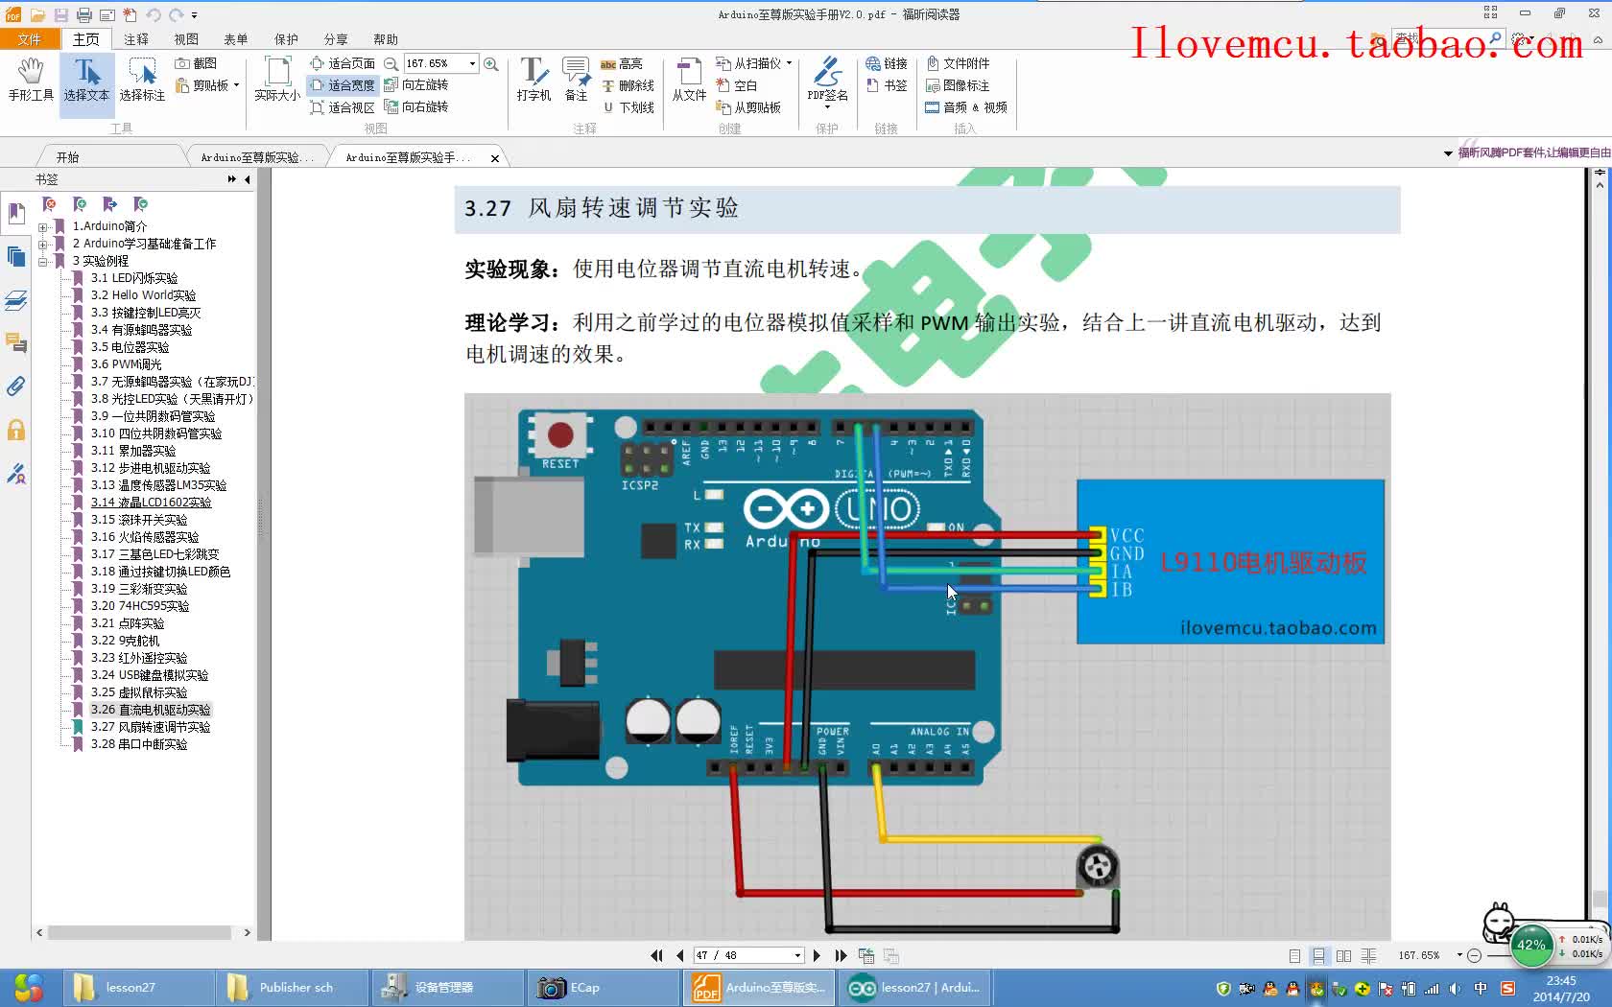This screenshot has width=1612, height=1007.
Task: Go to the last page
Action: (x=841, y=955)
